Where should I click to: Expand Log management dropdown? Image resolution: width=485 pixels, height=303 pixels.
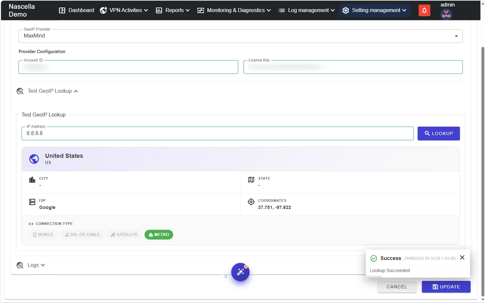click(307, 10)
